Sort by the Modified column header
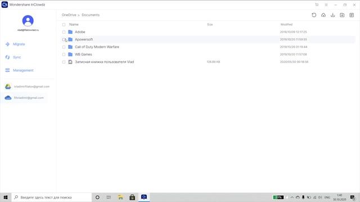This screenshot has height=202, width=360. click(x=286, y=25)
